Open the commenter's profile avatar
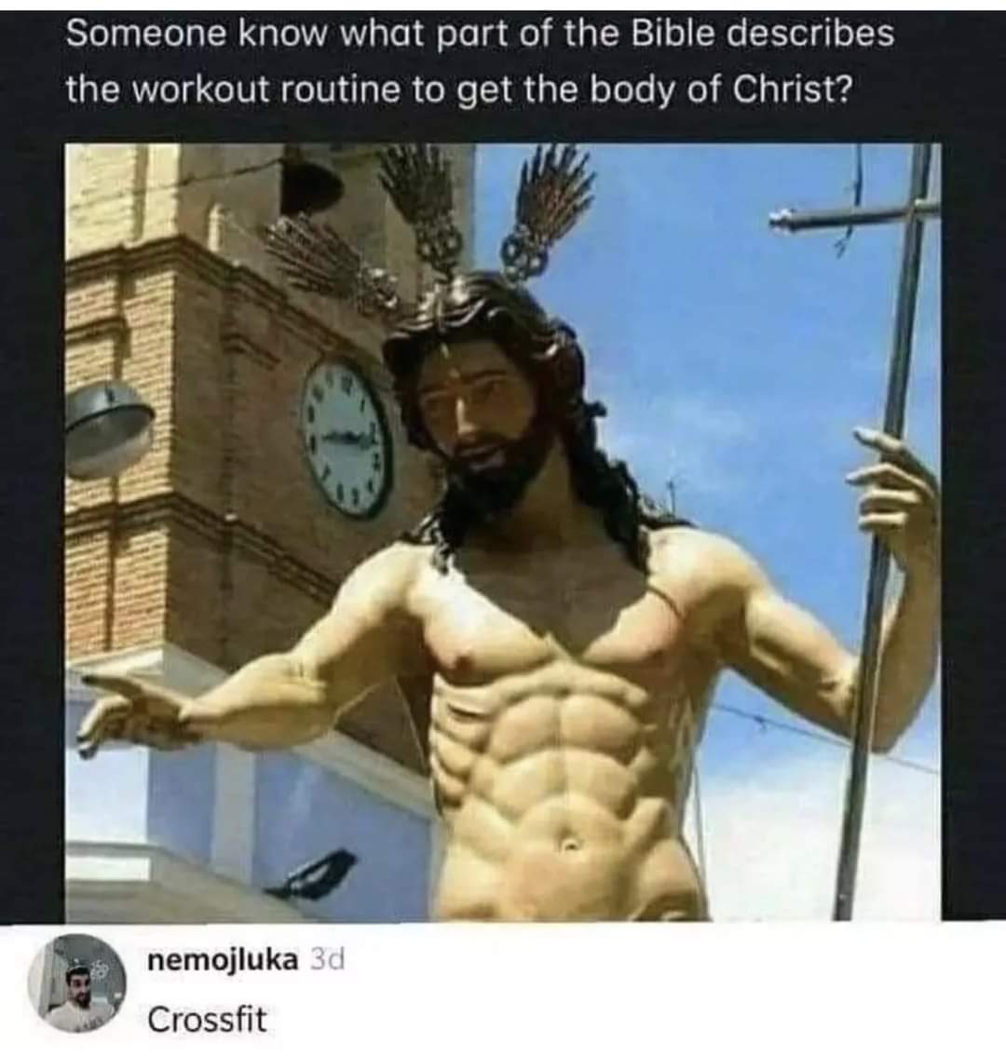1006x1057 pixels. click(77, 983)
